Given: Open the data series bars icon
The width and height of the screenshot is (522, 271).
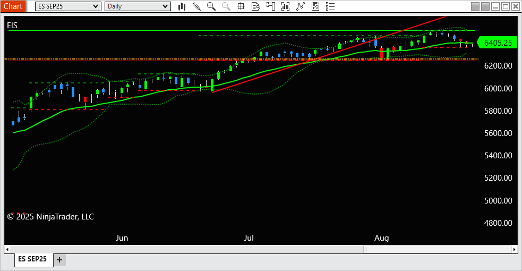Looking at the screenshot, I should [x=285, y=6].
